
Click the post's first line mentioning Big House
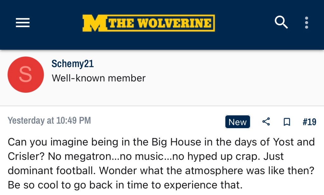[x=161, y=142]
